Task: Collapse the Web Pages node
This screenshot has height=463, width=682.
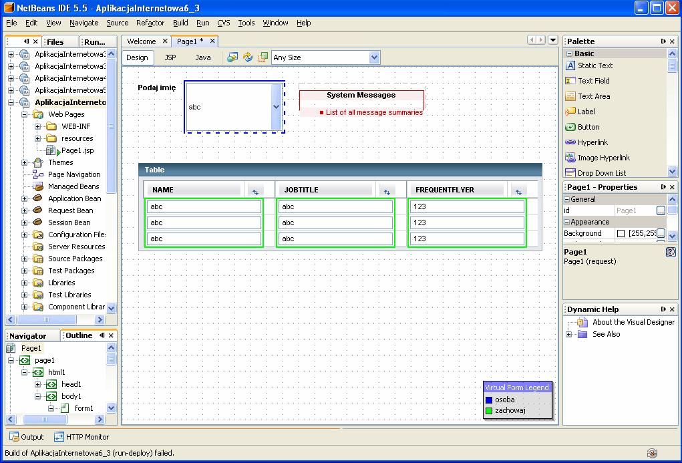Action: coord(24,114)
